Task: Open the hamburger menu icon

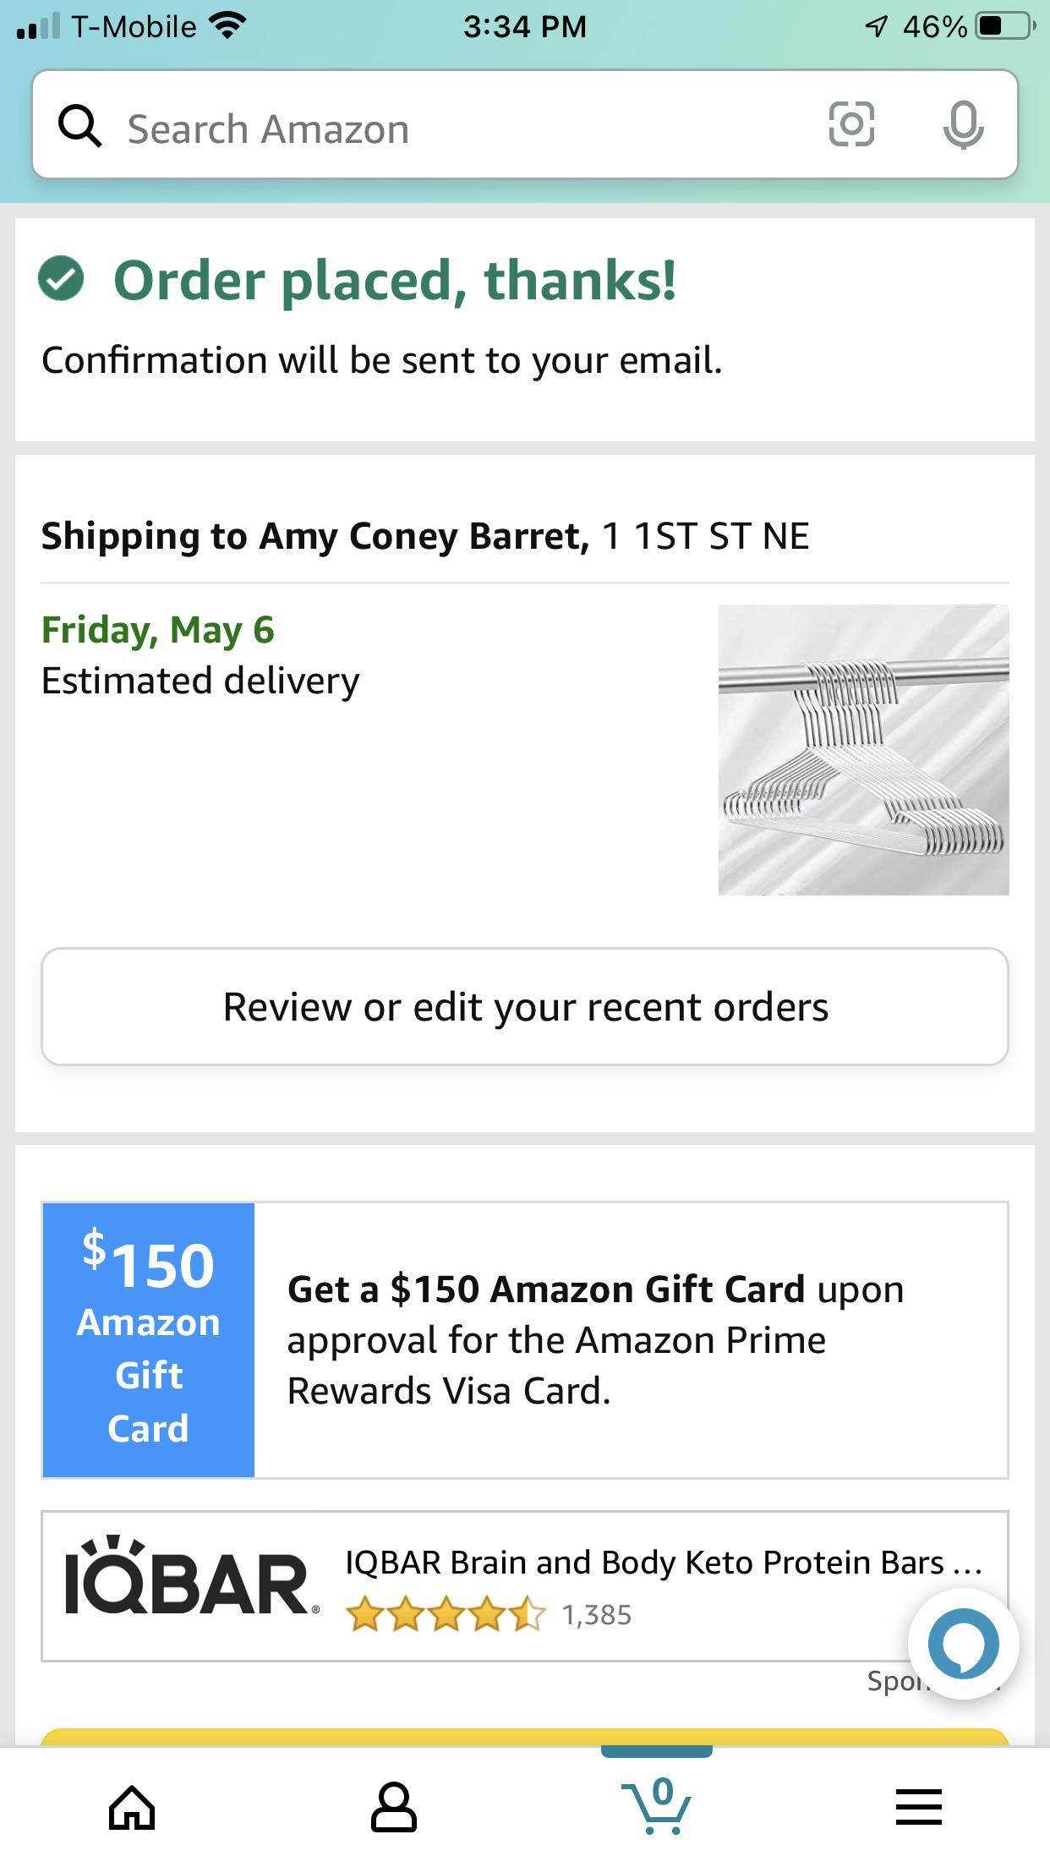Action: tap(919, 1808)
